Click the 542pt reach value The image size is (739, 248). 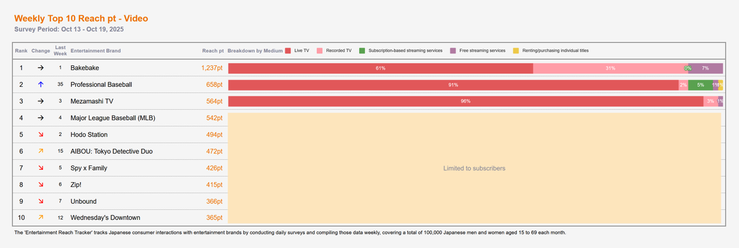click(x=214, y=118)
